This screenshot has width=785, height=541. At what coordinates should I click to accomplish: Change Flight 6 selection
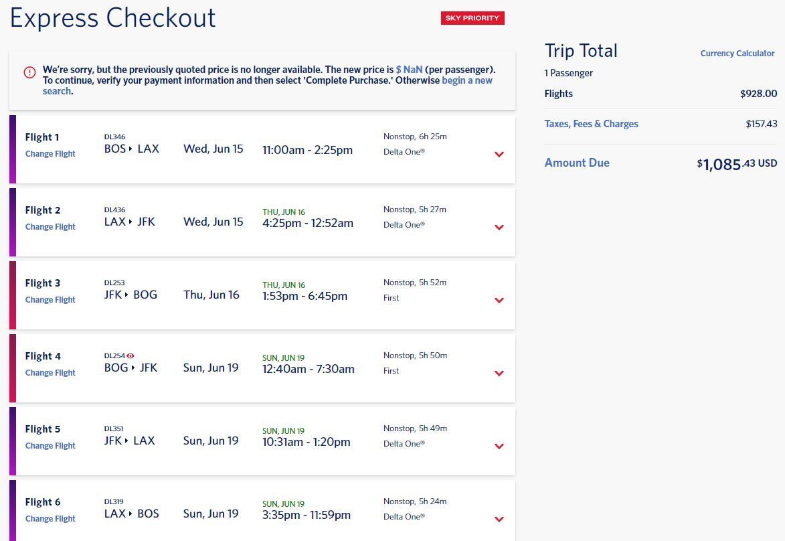point(50,519)
